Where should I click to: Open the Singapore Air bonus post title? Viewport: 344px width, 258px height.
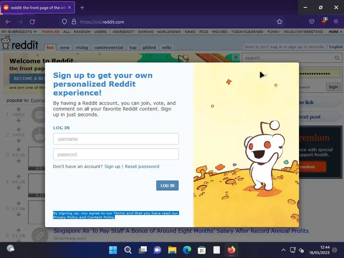point(181,231)
